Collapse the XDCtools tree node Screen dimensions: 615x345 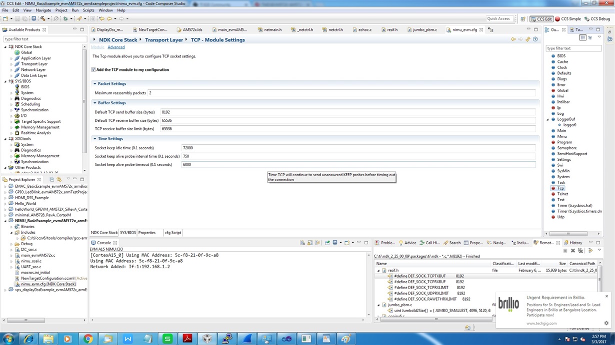5,139
